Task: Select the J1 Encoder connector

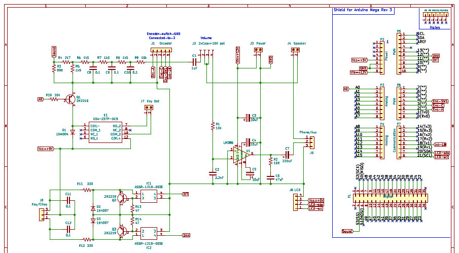Action: click(x=161, y=50)
